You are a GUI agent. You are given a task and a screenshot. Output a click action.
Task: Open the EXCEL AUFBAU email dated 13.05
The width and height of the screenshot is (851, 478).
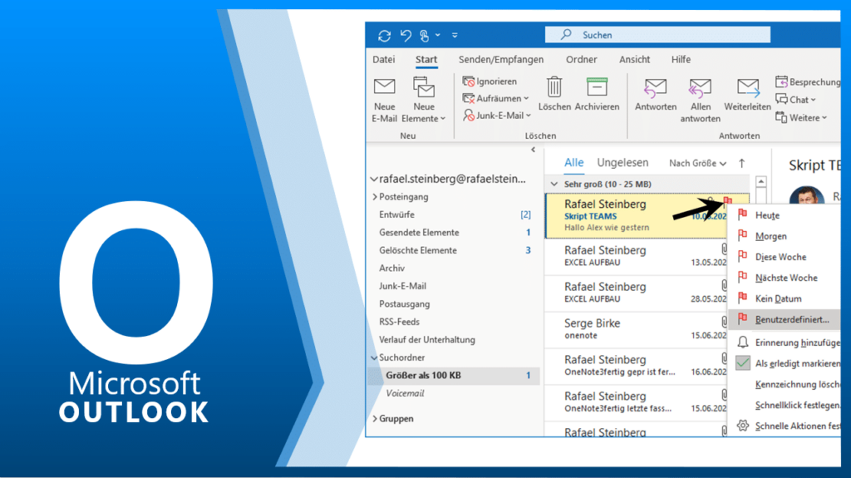pos(636,256)
